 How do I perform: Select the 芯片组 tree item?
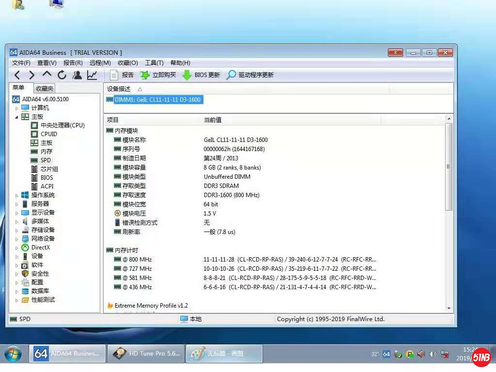(49, 169)
